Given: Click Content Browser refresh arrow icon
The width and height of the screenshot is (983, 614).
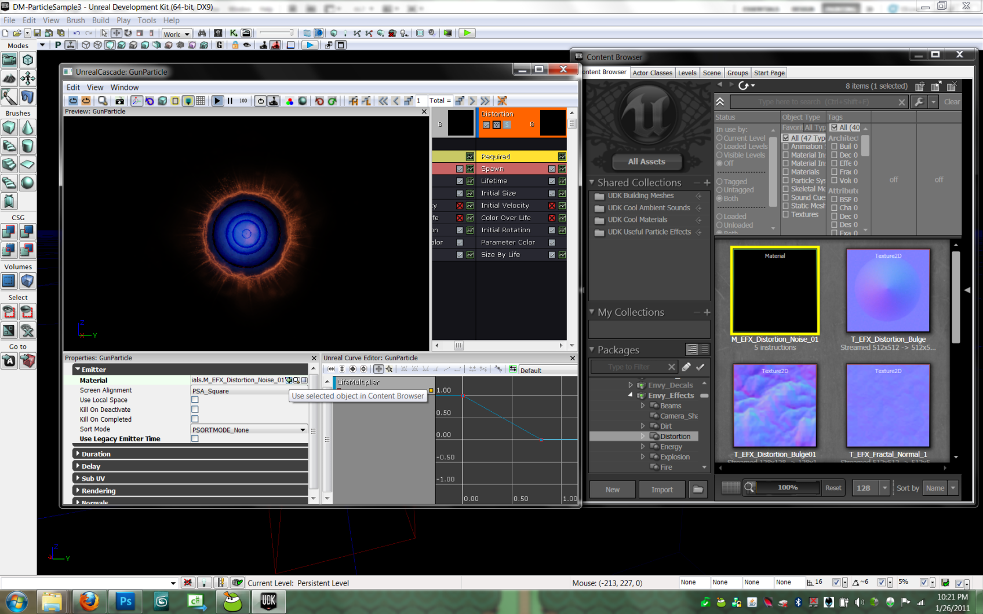Looking at the screenshot, I should (744, 86).
